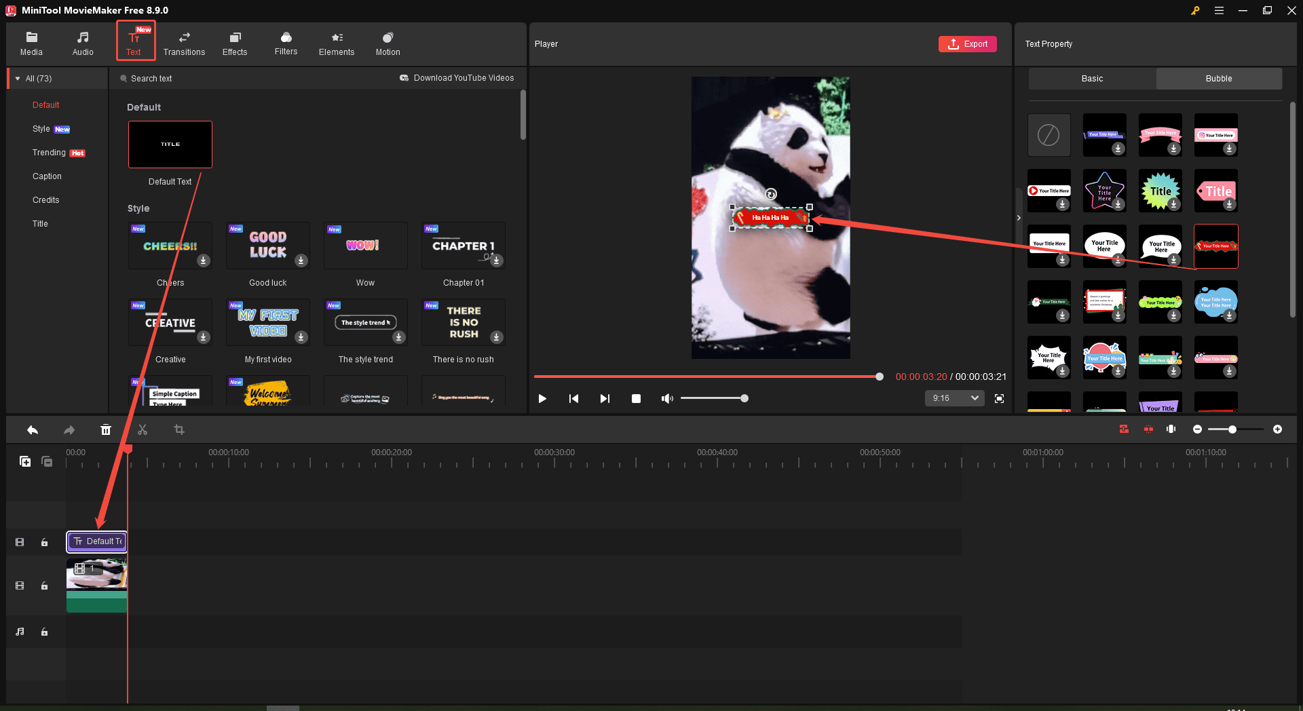Add a new track
This screenshot has height=711, width=1303.
click(x=25, y=461)
